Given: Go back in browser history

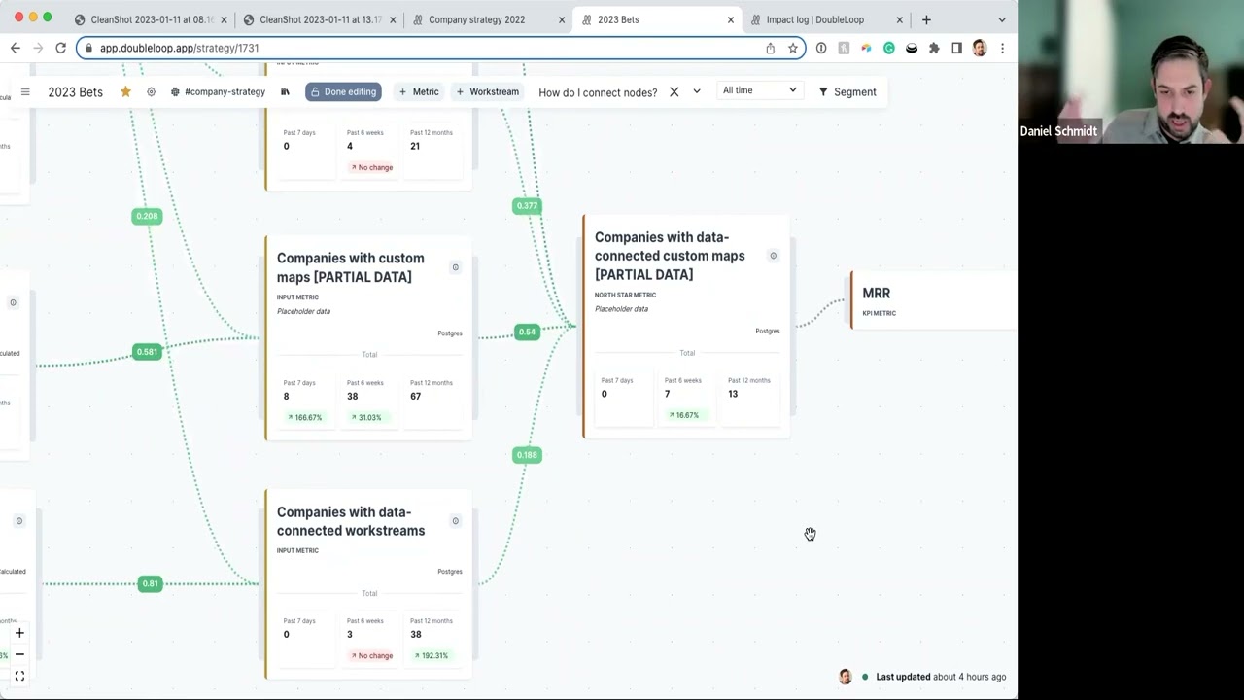Looking at the screenshot, I should pos(16,48).
